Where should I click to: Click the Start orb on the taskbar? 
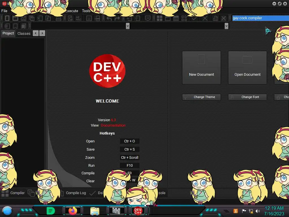(7, 211)
